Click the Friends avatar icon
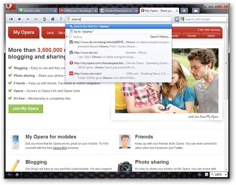This screenshot has height=185, width=236. click(125, 141)
